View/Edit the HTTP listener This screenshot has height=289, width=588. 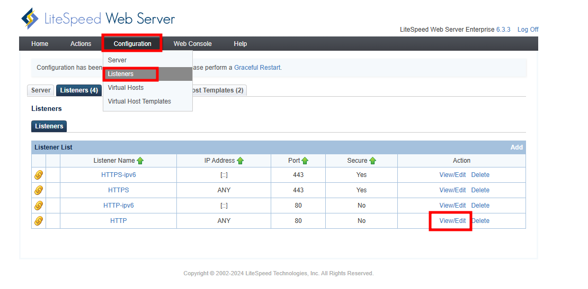[452, 221]
